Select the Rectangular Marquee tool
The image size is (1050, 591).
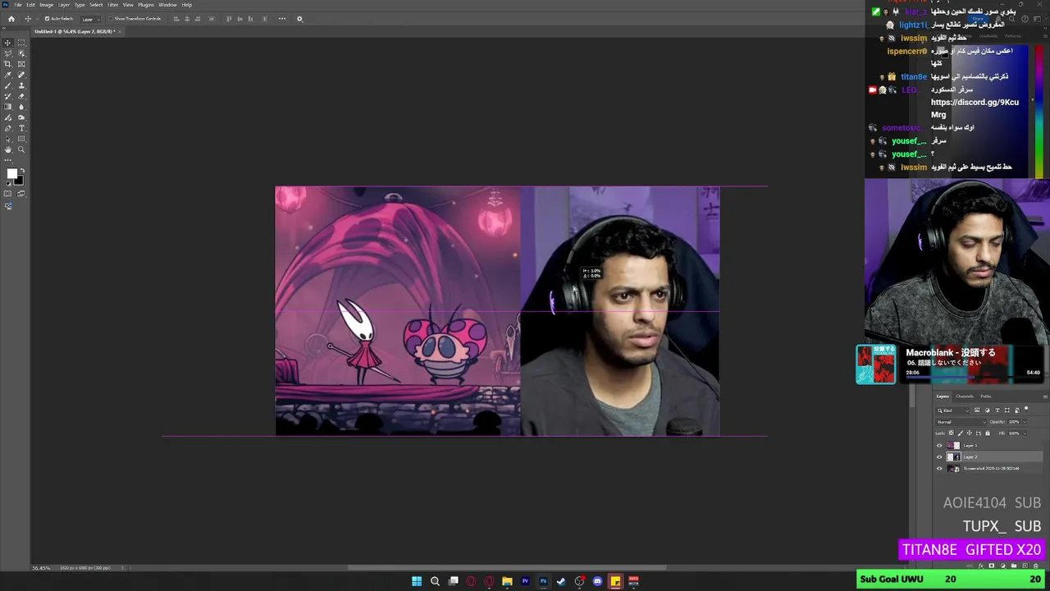pyautogui.click(x=21, y=43)
